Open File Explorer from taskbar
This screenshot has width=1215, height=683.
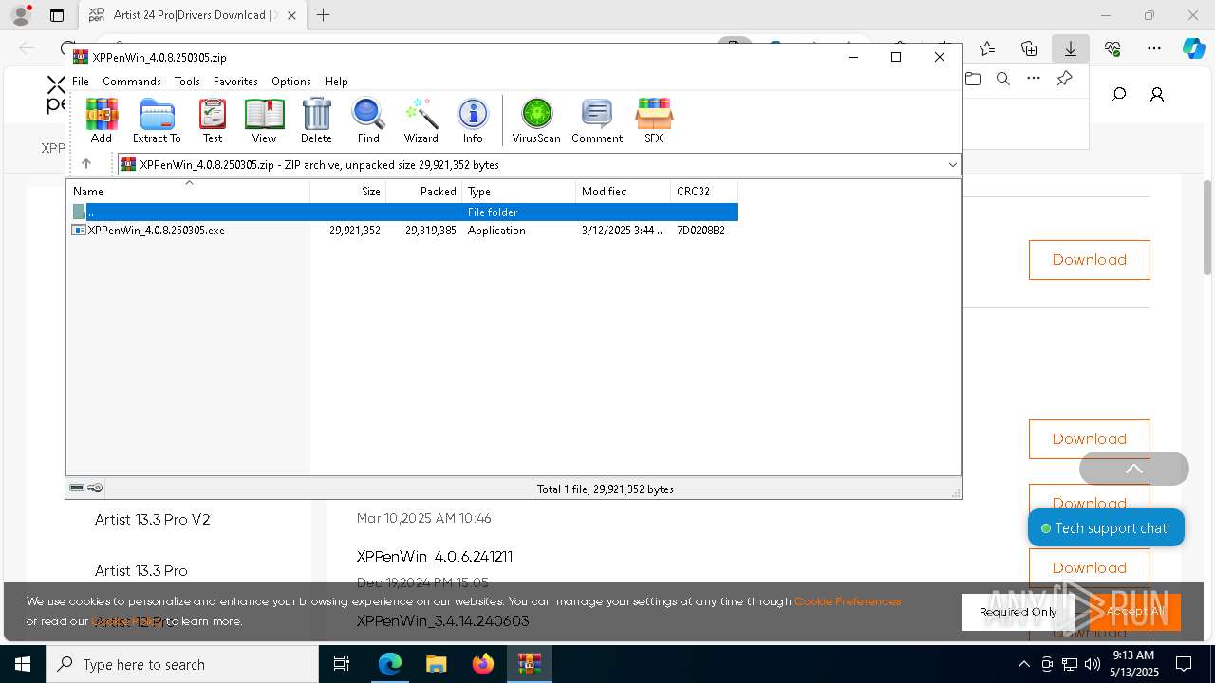pyautogui.click(x=437, y=664)
